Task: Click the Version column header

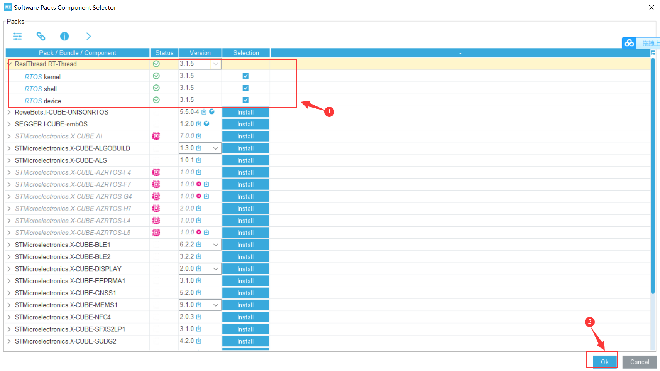Action: tap(200, 53)
